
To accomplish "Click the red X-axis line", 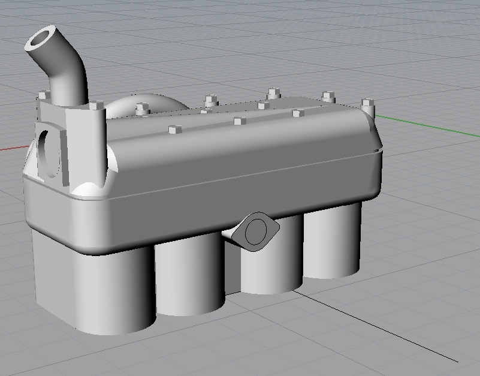I will point(13,148).
